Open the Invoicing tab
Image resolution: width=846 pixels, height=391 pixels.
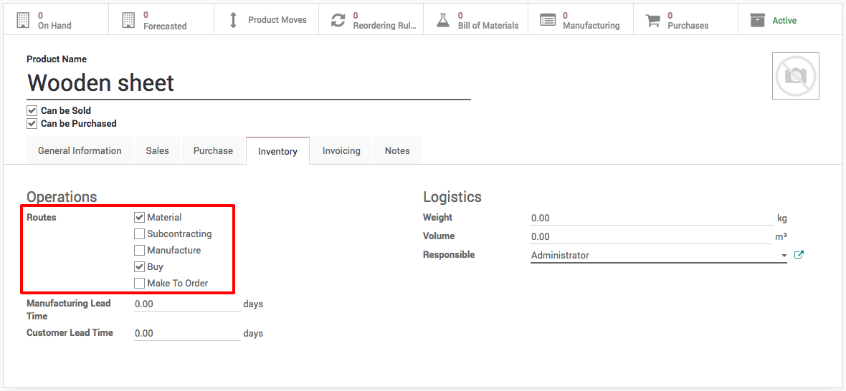[x=341, y=151]
